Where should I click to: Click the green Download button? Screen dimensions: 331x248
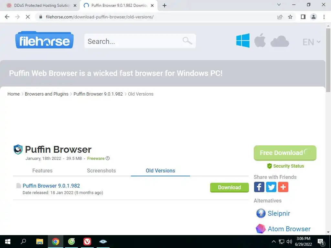(x=230, y=188)
